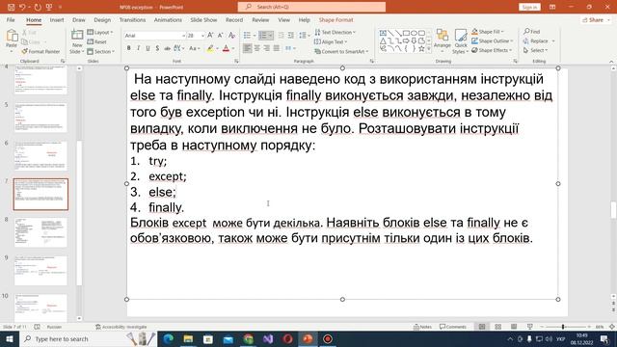Click Convert to SmartArt

[x=341, y=51]
